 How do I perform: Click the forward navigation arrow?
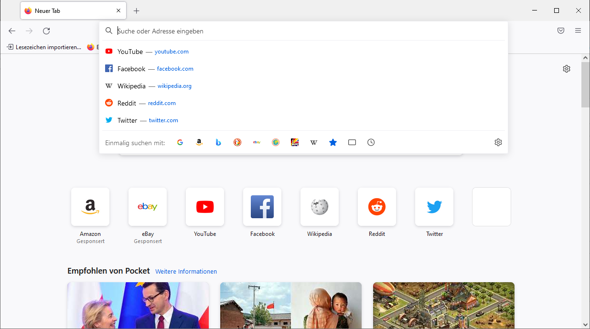(x=29, y=31)
